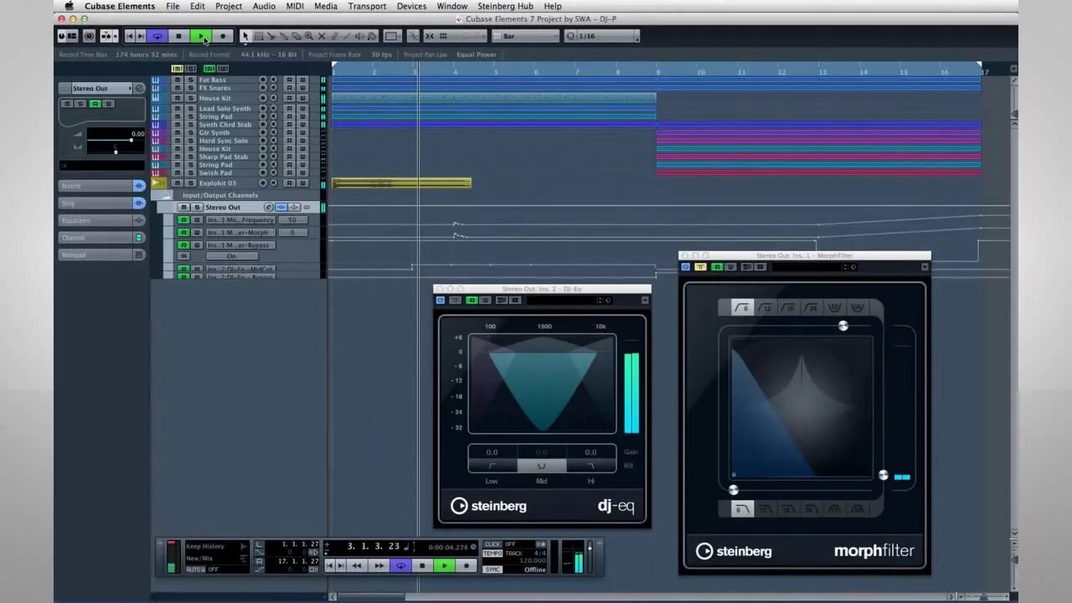Toggle Read automation on Synth Chrd Stab track
This screenshot has width=1072, height=603.
click(x=289, y=125)
